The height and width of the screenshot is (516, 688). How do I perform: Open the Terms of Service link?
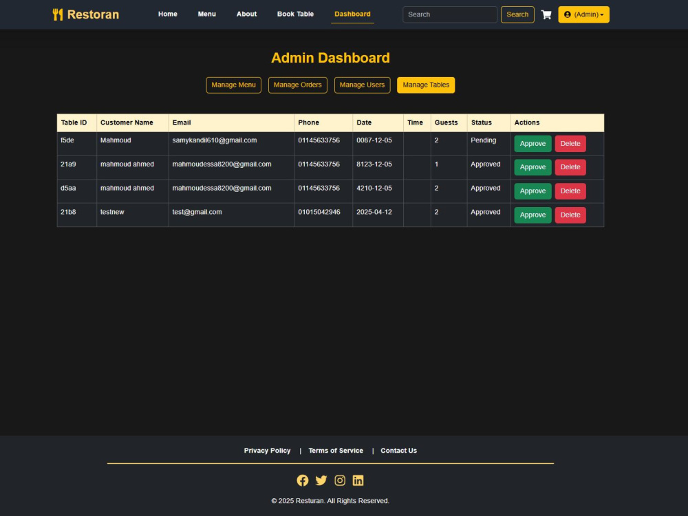336,451
